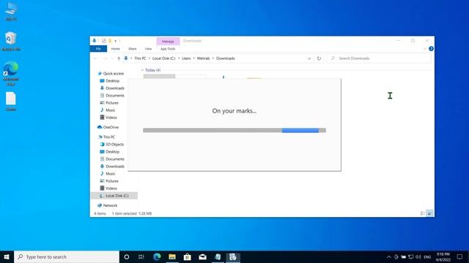Refresh the Downloads folder view
The width and height of the screenshot is (469, 263).
click(x=319, y=58)
